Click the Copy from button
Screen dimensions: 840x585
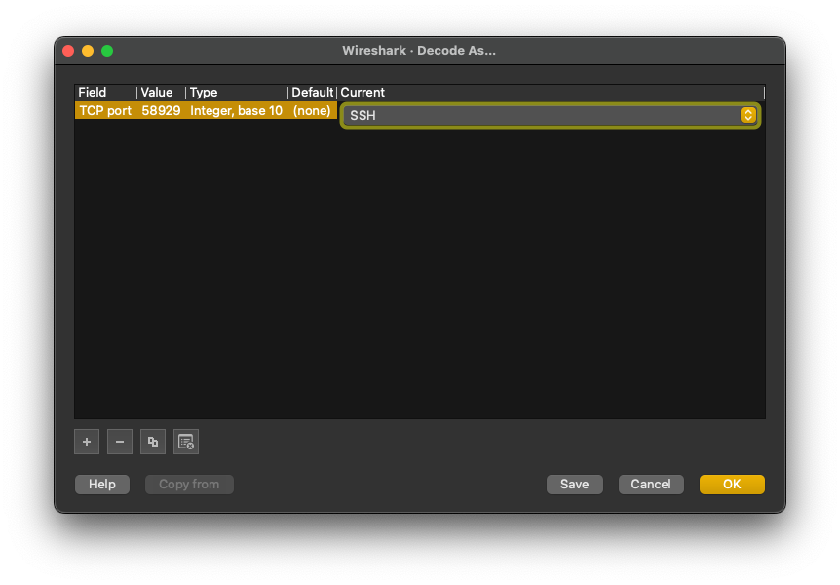tap(189, 485)
